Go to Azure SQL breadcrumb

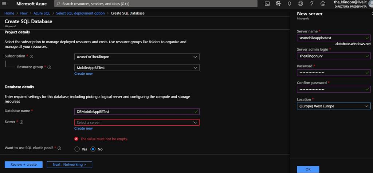pyautogui.click(x=42, y=13)
